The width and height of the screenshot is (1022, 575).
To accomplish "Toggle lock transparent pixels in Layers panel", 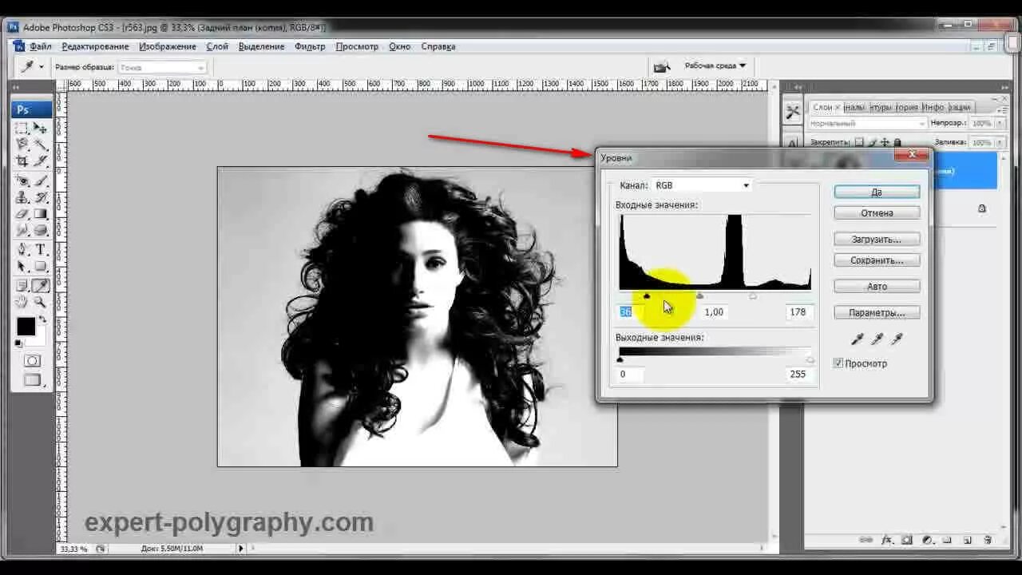I will [x=859, y=142].
